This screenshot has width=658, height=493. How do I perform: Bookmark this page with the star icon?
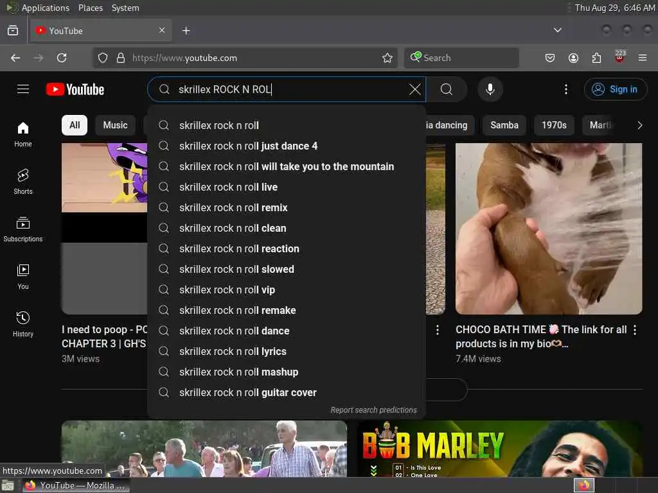pyautogui.click(x=387, y=58)
